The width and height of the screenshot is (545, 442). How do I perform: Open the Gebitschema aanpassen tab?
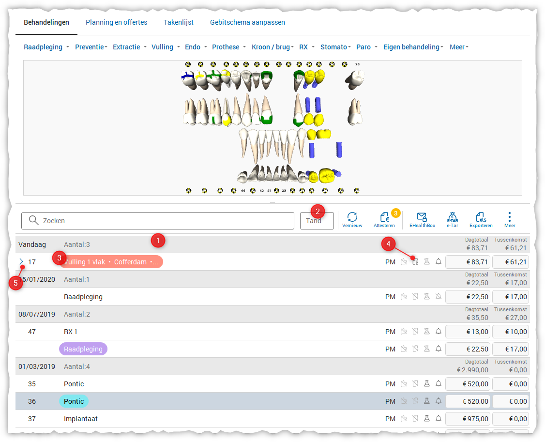(x=247, y=22)
